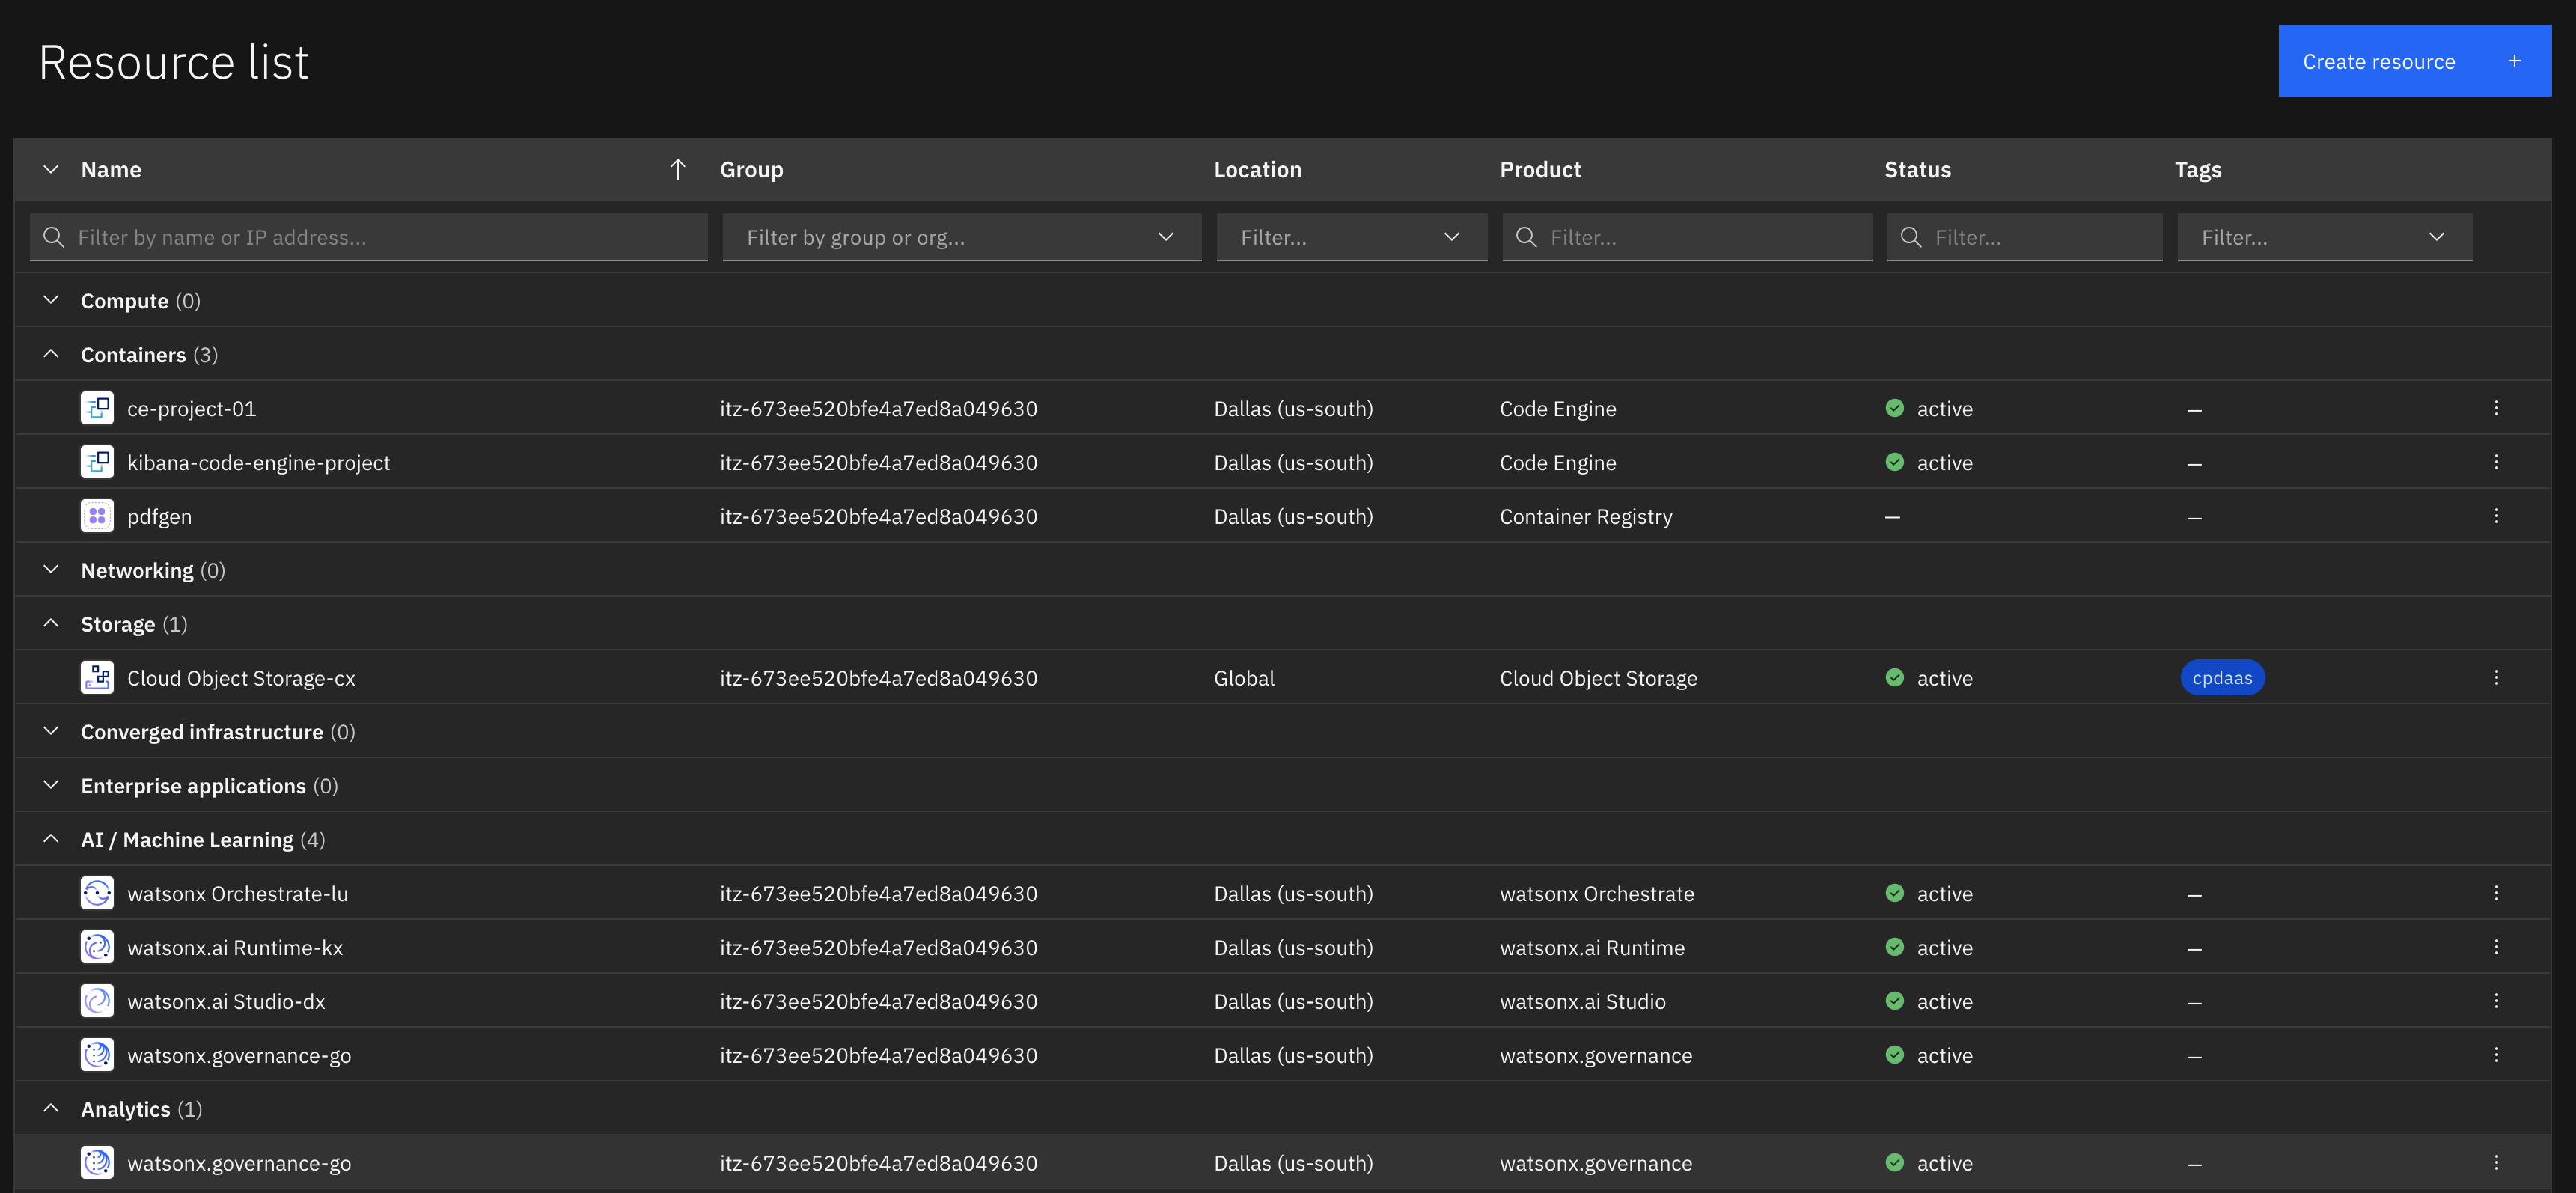
Task: Open overflow menu for kibana-code-engine-project row
Action: (x=2496, y=462)
